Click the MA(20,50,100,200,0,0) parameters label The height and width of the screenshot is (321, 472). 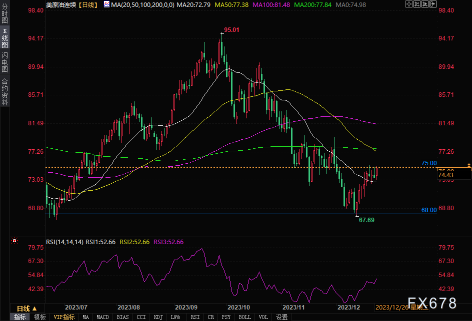coord(142,5)
